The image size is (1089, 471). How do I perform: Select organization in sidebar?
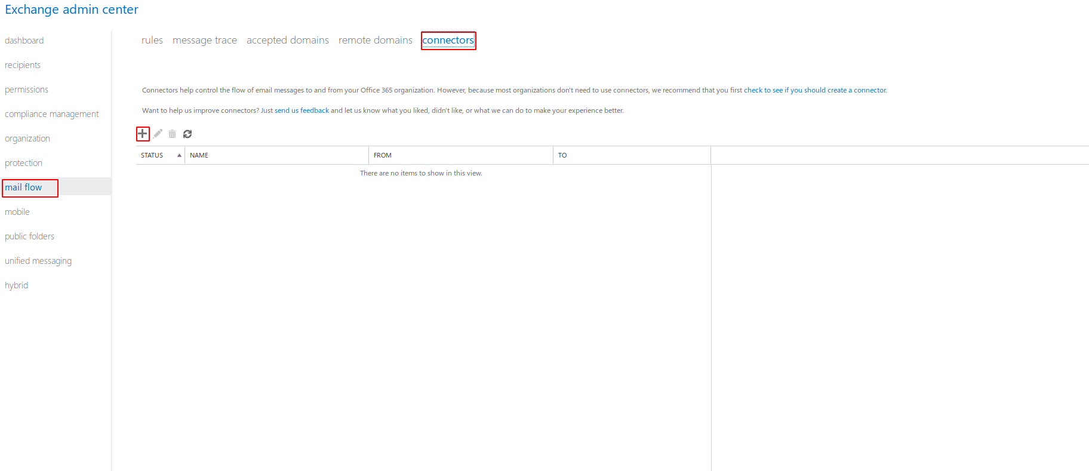click(x=27, y=138)
